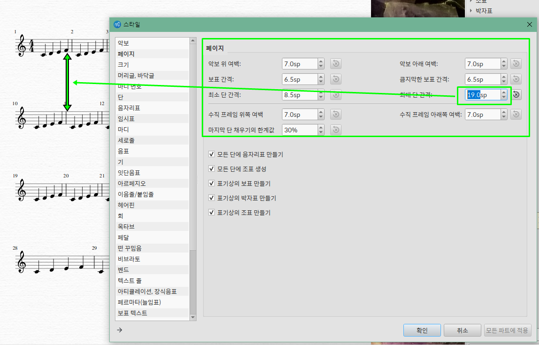Click the category list scrollbar down arrow
This screenshot has height=345, width=539.
192,317
